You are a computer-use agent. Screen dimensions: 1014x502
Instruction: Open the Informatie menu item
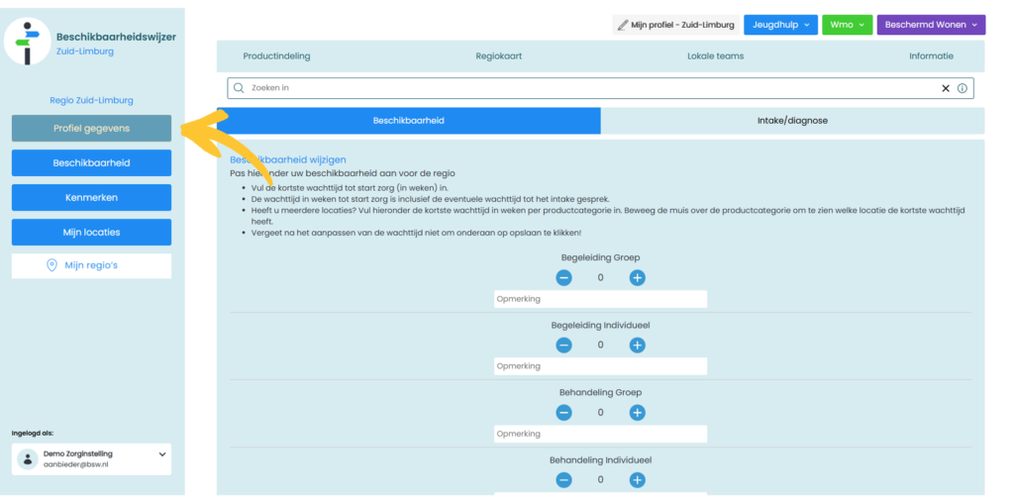tap(931, 56)
